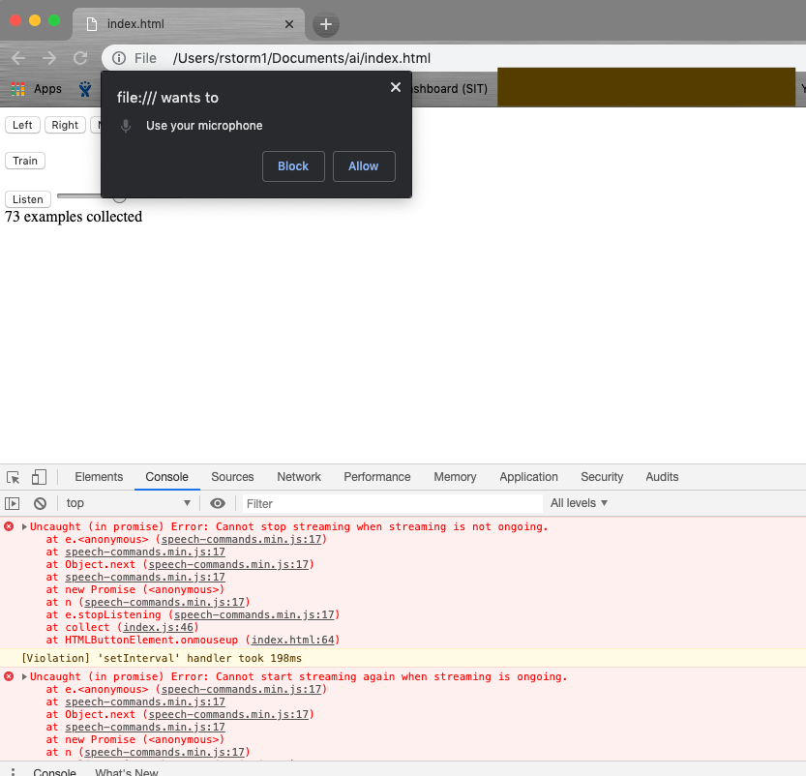Click the page info icon in address bar
Viewport: 806px width, 776px height.
[116, 58]
